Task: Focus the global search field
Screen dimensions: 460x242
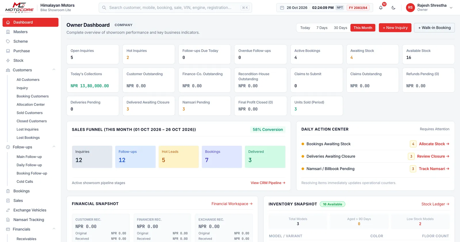Action: pyautogui.click(x=175, y=8)
